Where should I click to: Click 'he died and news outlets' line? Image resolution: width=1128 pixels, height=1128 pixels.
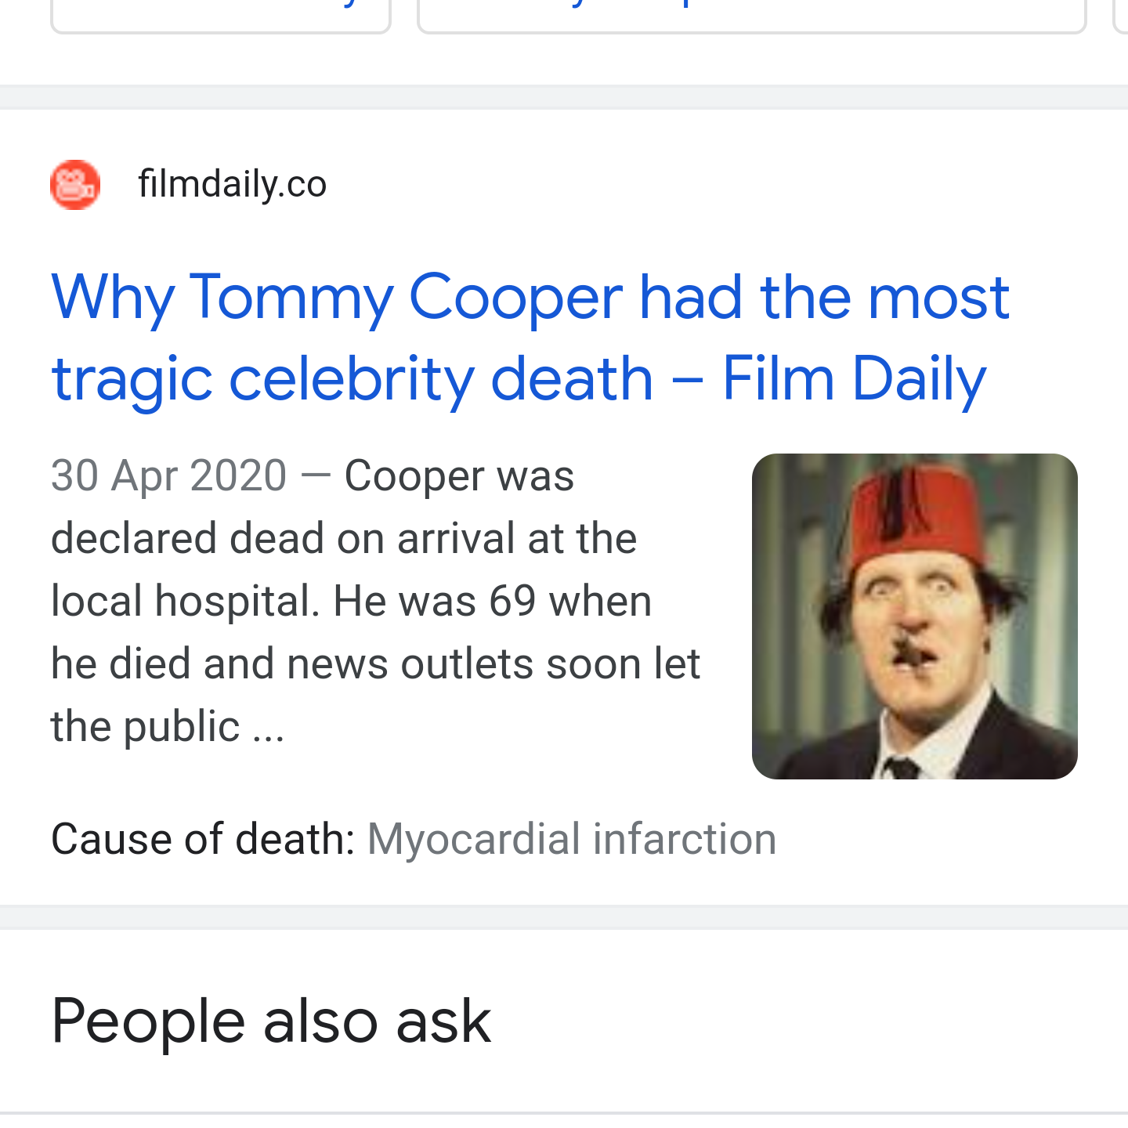[374, 664]
